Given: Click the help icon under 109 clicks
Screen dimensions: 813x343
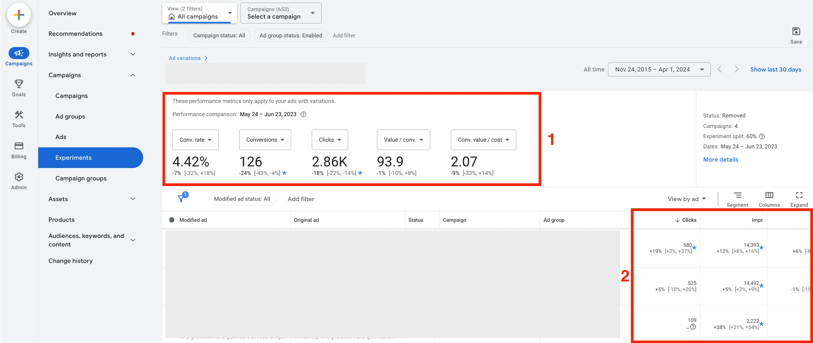Looking at the screenshot, I should tap(693, 327).
